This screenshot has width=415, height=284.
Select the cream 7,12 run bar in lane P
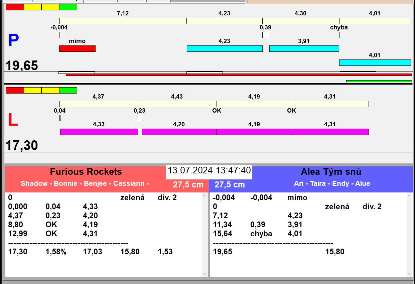[x=123, y=21]
